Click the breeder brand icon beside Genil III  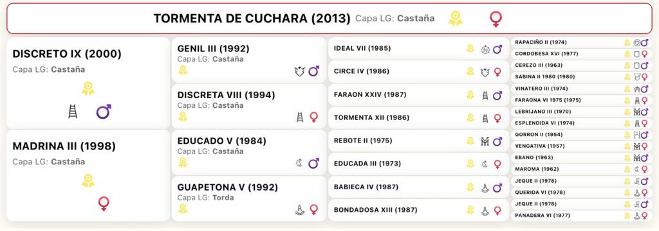point(299,71)
